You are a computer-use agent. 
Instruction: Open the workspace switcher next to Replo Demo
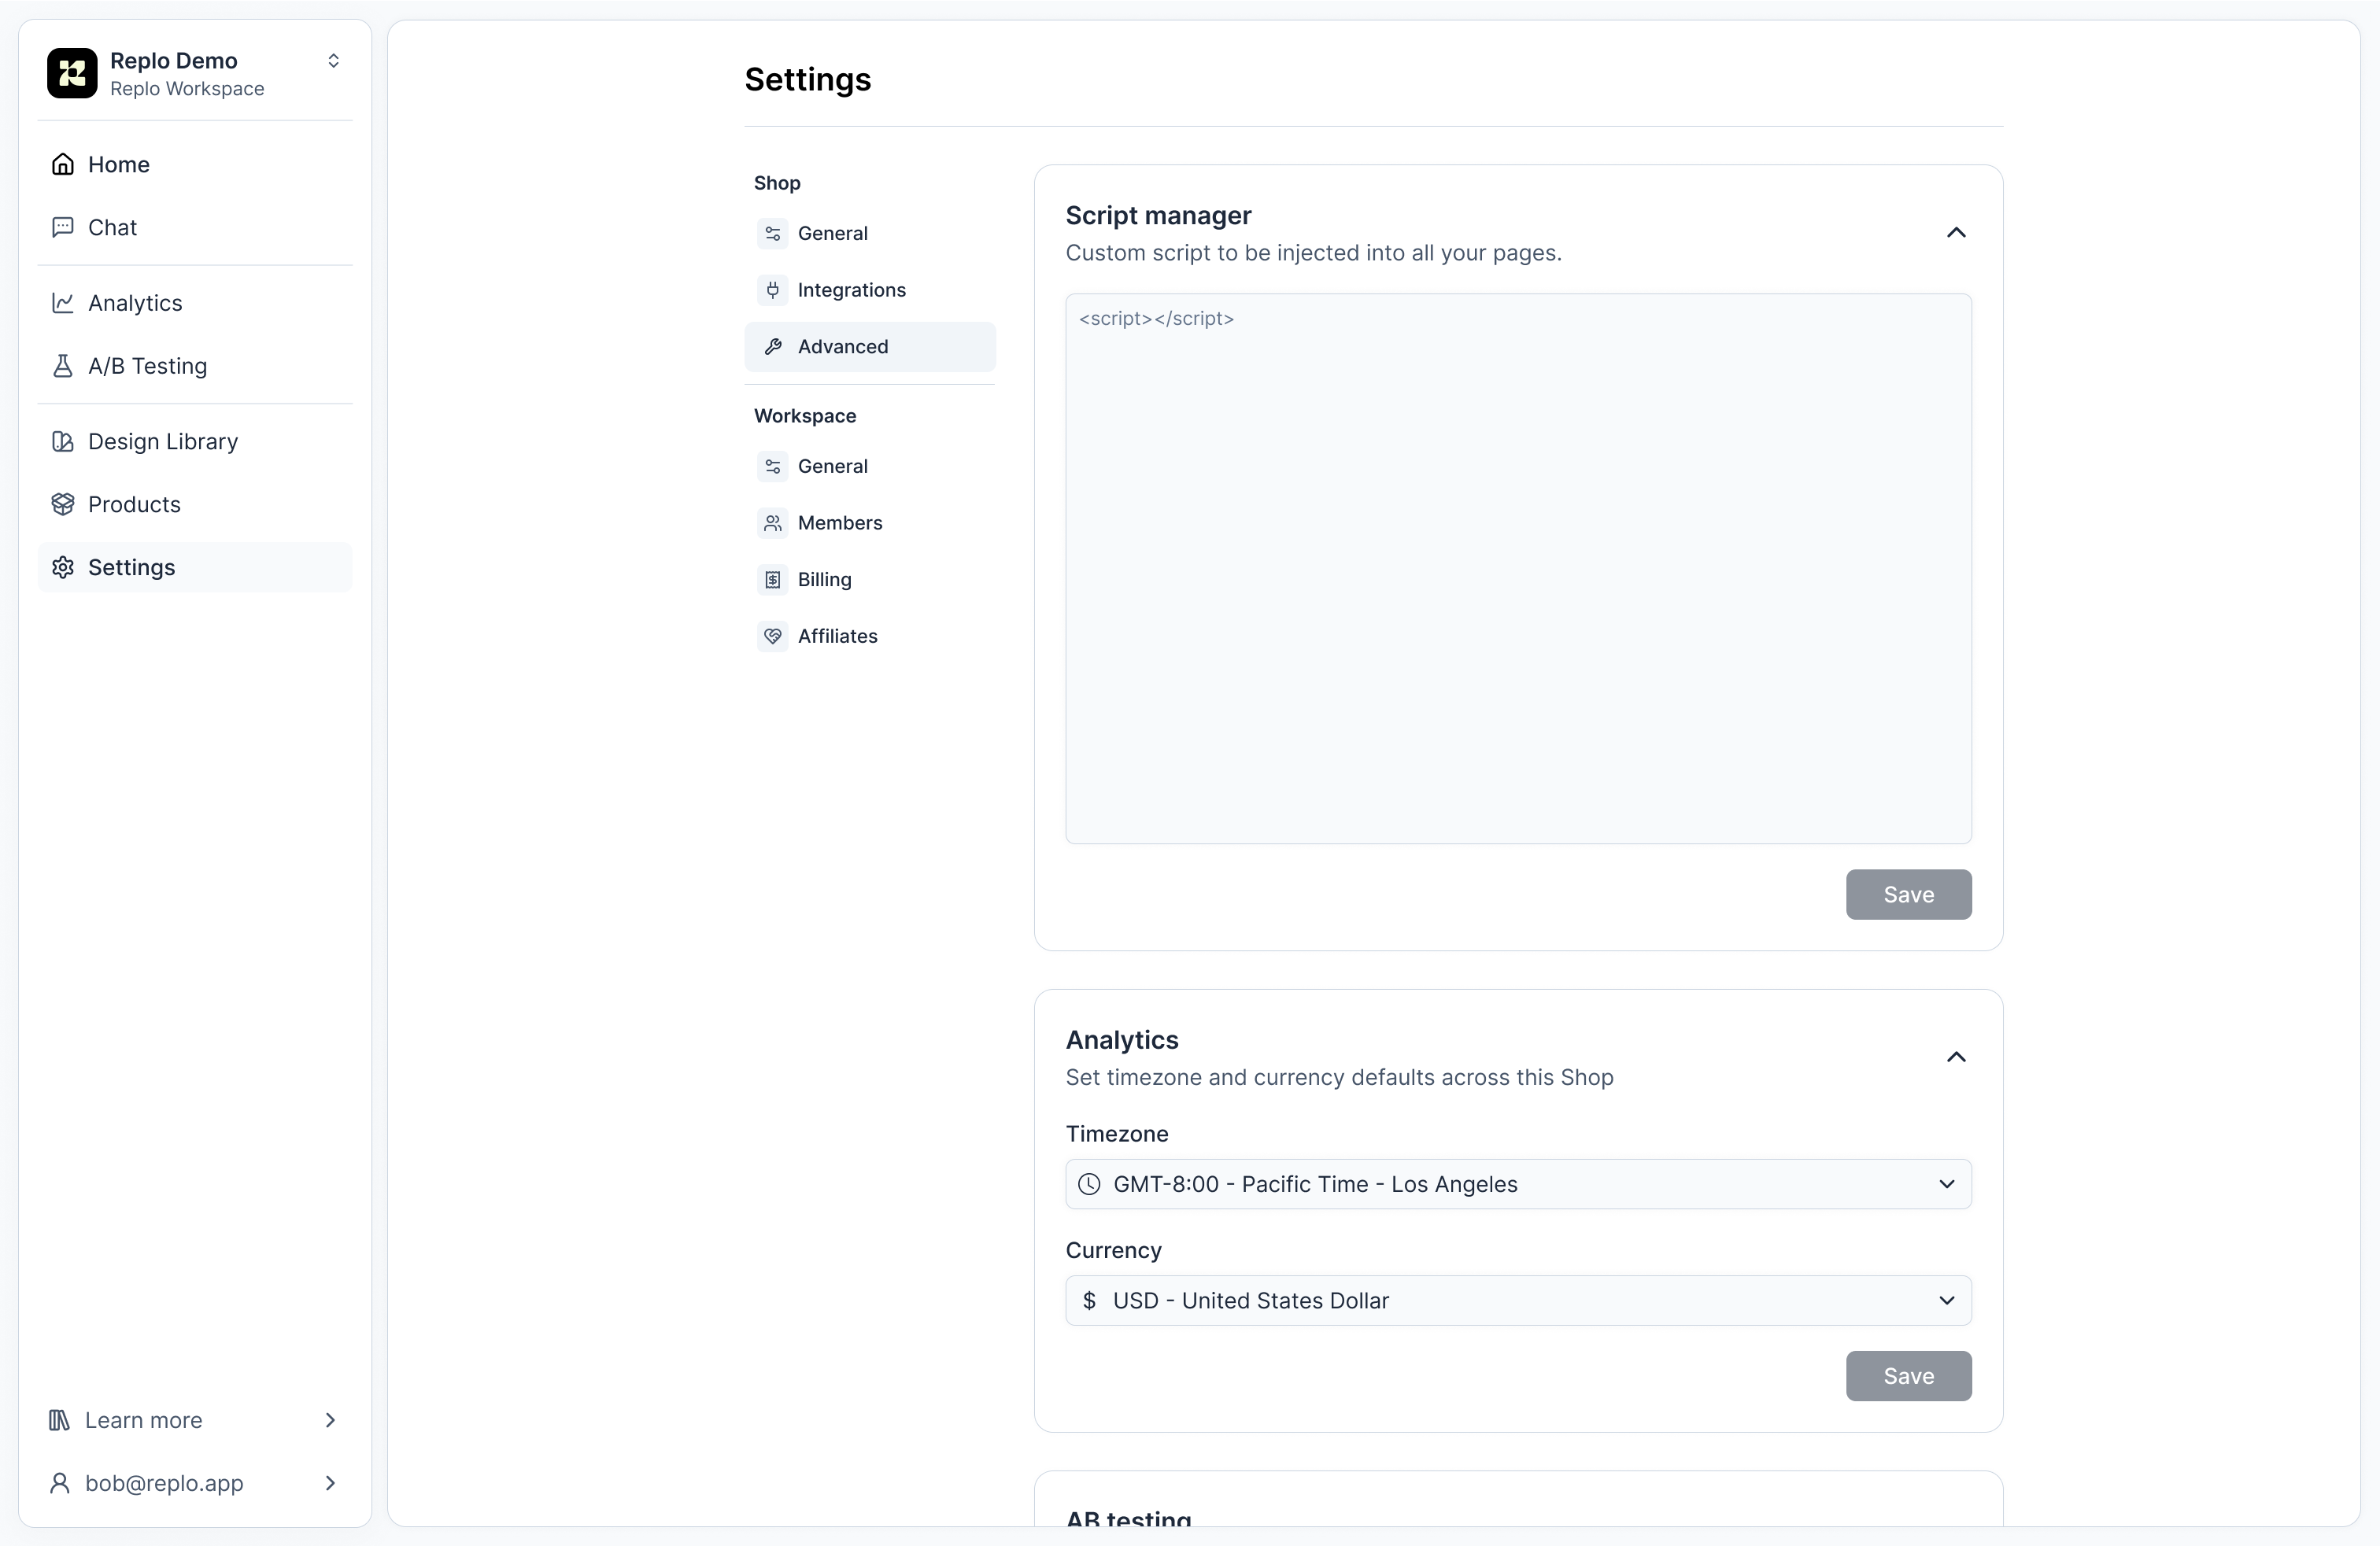[333, 61]
